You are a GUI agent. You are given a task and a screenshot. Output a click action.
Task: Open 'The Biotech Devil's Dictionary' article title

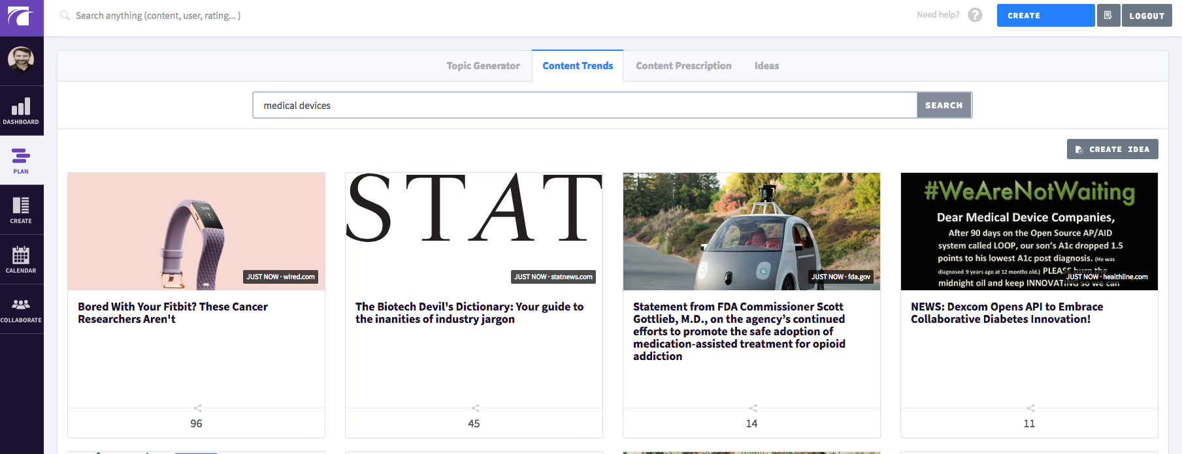[x=470, y=313]
